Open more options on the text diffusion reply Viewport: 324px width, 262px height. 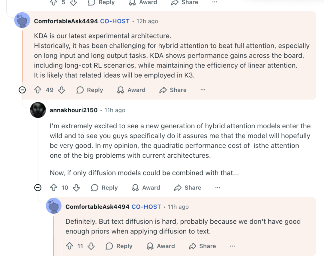(x=232, y=246)
